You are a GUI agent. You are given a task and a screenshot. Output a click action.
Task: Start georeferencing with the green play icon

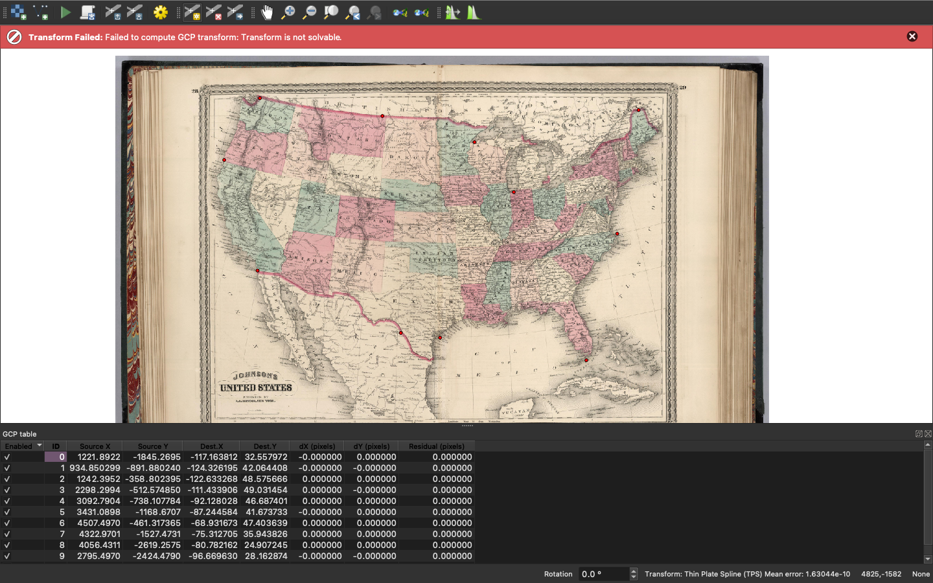(65, 12)
